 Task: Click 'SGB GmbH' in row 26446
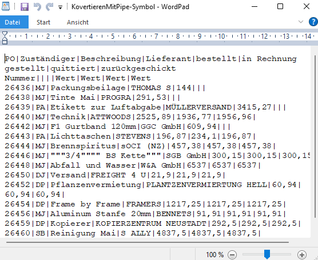tap(186, 156)
